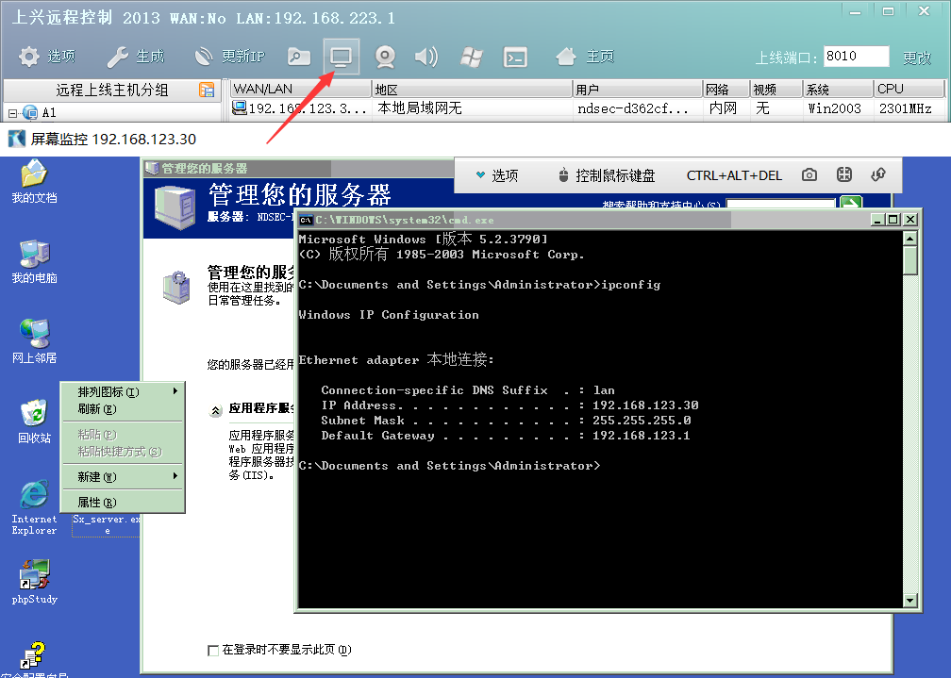951x678 pixels.
Task: Click the cmd window vertical scrollbar thumb
Action: (909, 261)
